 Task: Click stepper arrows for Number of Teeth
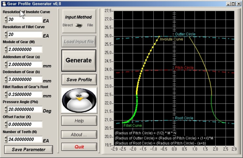point(6,139)
